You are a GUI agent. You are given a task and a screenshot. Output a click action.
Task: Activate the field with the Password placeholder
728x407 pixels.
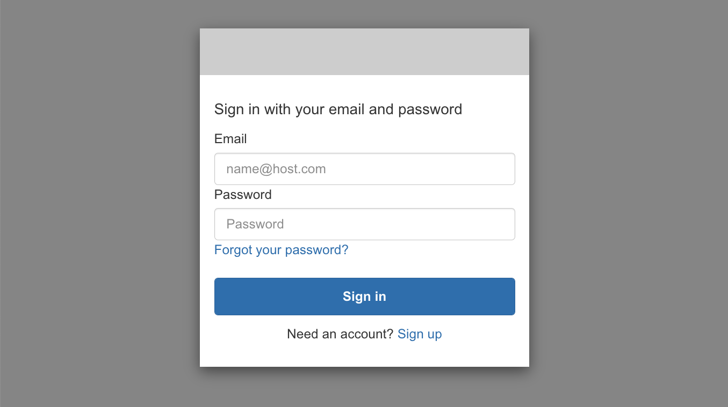coord(364,224)
